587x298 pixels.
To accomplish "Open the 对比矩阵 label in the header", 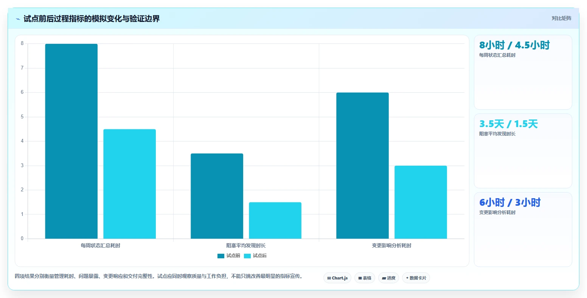I will coord(561,18).
